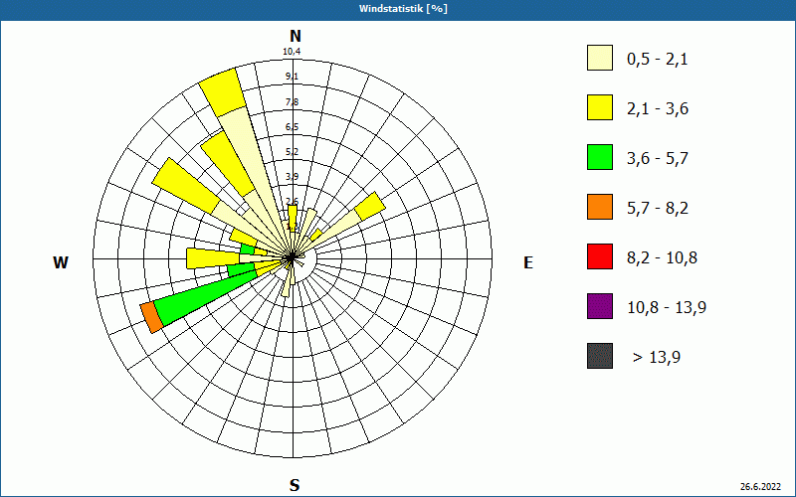The image size is (796, 497).
Task: Click the green 3,6 - 5,7 legend swatch
Action: coord(600,157)
